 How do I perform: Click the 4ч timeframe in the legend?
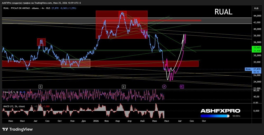point(44,8)
